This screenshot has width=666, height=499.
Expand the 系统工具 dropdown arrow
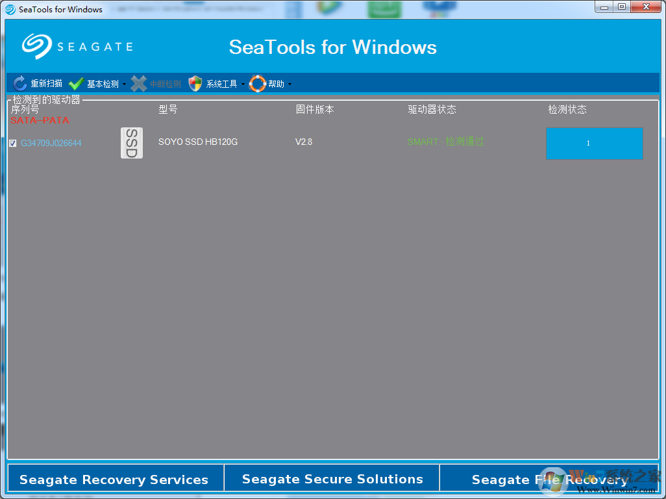[x=243, y=83]
